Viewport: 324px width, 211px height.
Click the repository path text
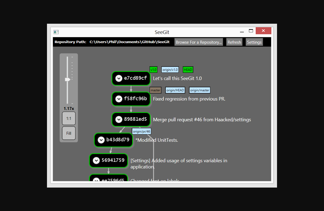click(130, 42)
